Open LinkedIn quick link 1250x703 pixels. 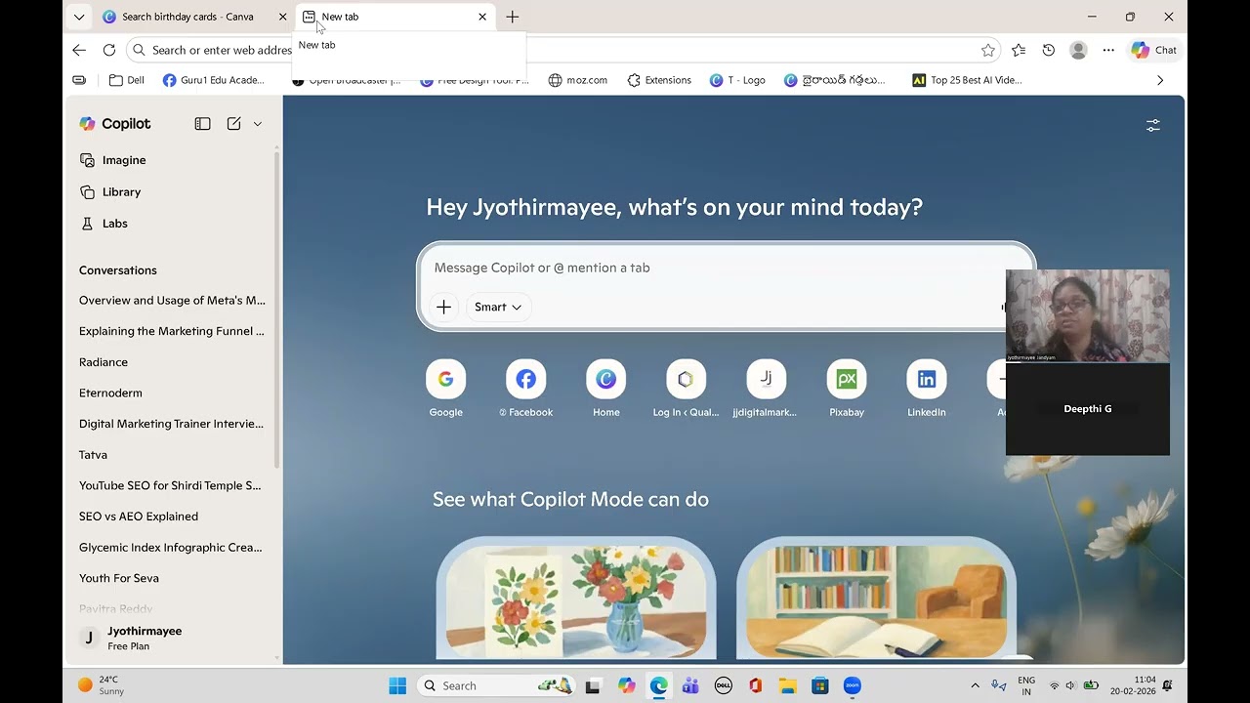(927, 388)
